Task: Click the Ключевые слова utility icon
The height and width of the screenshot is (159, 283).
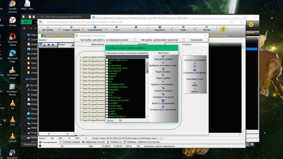Action: pyautogui.click(x=195, y=76)
